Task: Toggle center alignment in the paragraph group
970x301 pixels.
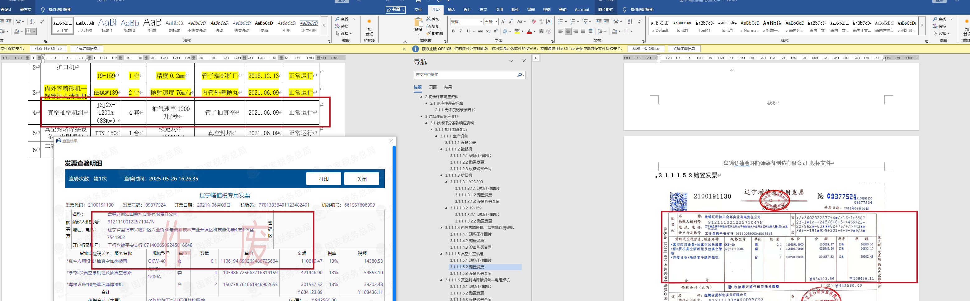Action: click(x=568, y=31)
